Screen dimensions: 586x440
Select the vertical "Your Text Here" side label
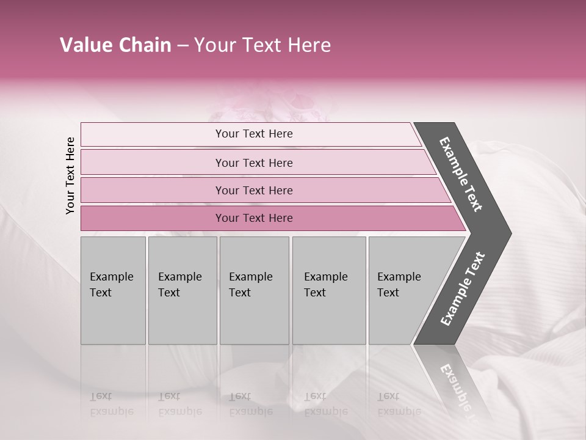click(x=70, y=175)
